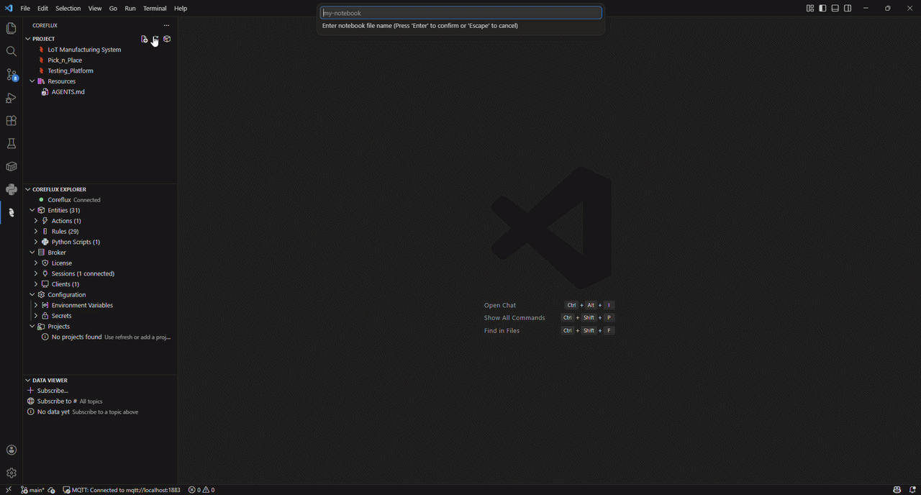This screenshot has height=495, width=921.
Task: Toggle the Panel visibility
Action: (x=834, y=8)
